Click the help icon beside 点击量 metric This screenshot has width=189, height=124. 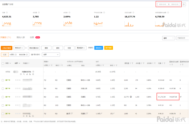tap(39, 13)
